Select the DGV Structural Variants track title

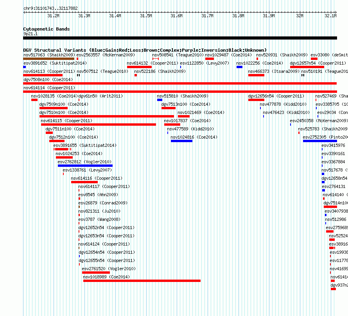point(145,50)
